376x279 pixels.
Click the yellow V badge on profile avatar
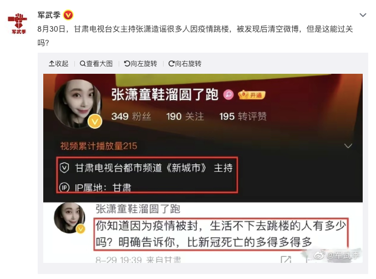(95, 121)
